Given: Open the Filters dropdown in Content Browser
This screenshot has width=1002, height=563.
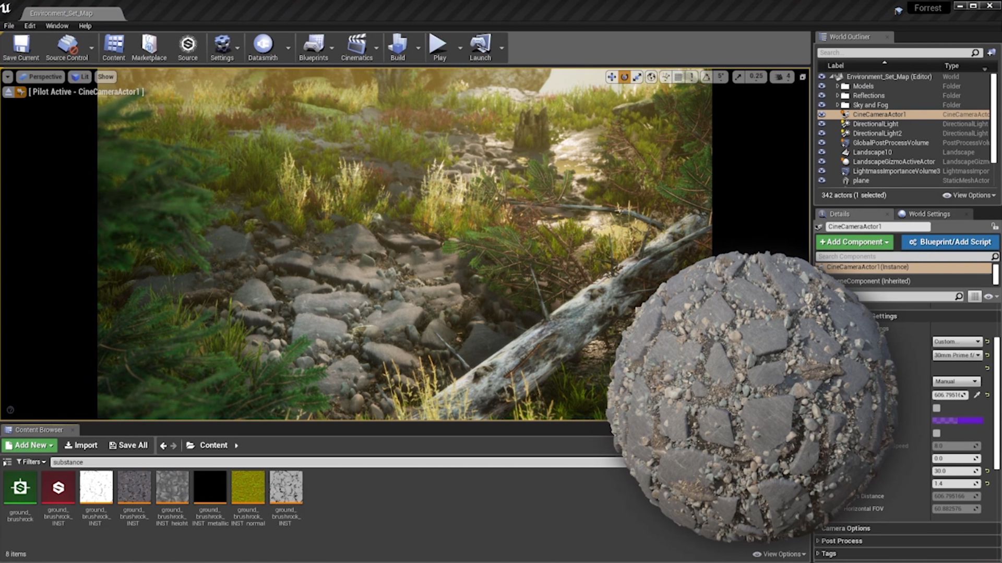Looking at the screenshot, I should [x=31, y=462].
